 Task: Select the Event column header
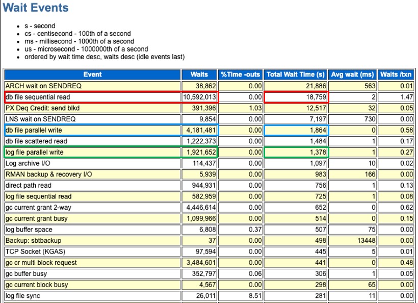tap(92, 74)
